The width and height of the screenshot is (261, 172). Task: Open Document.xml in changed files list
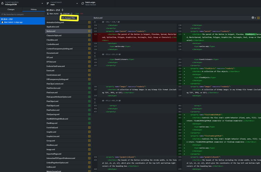tap(52, 53)
